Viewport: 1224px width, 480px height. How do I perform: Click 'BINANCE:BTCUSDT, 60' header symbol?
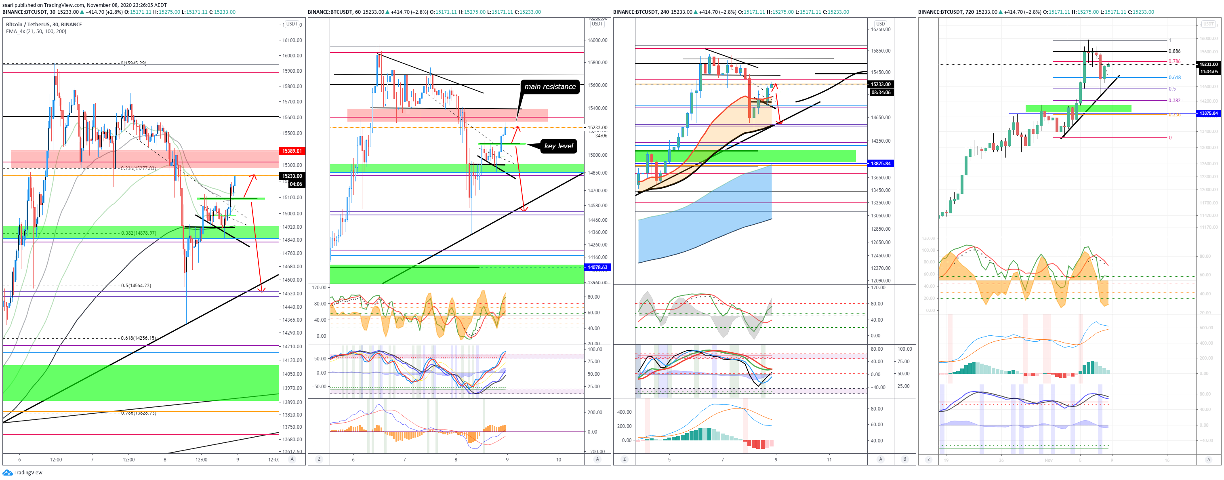click(x=334, y=12)
